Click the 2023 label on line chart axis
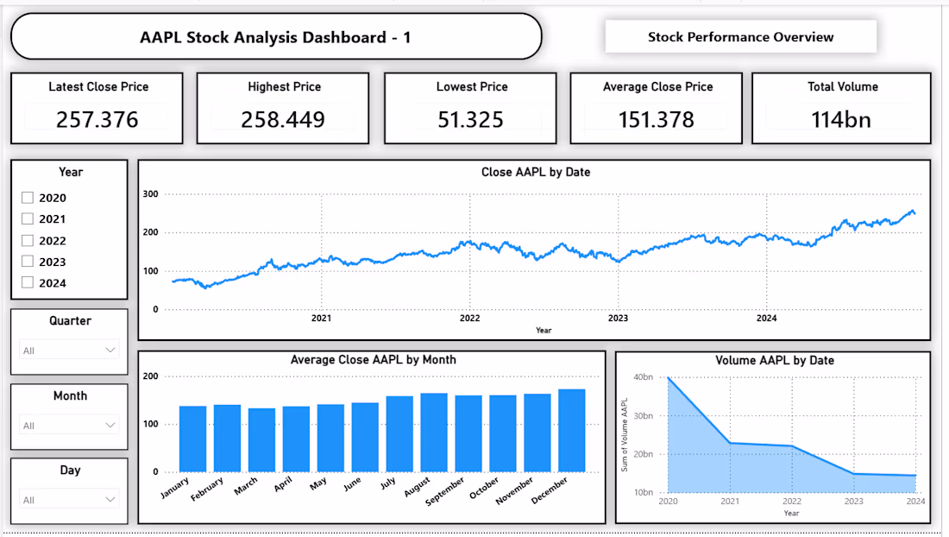 [618, 318]
